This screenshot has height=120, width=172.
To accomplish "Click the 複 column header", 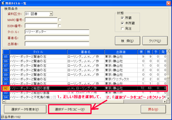I will (x=141, y=52).
